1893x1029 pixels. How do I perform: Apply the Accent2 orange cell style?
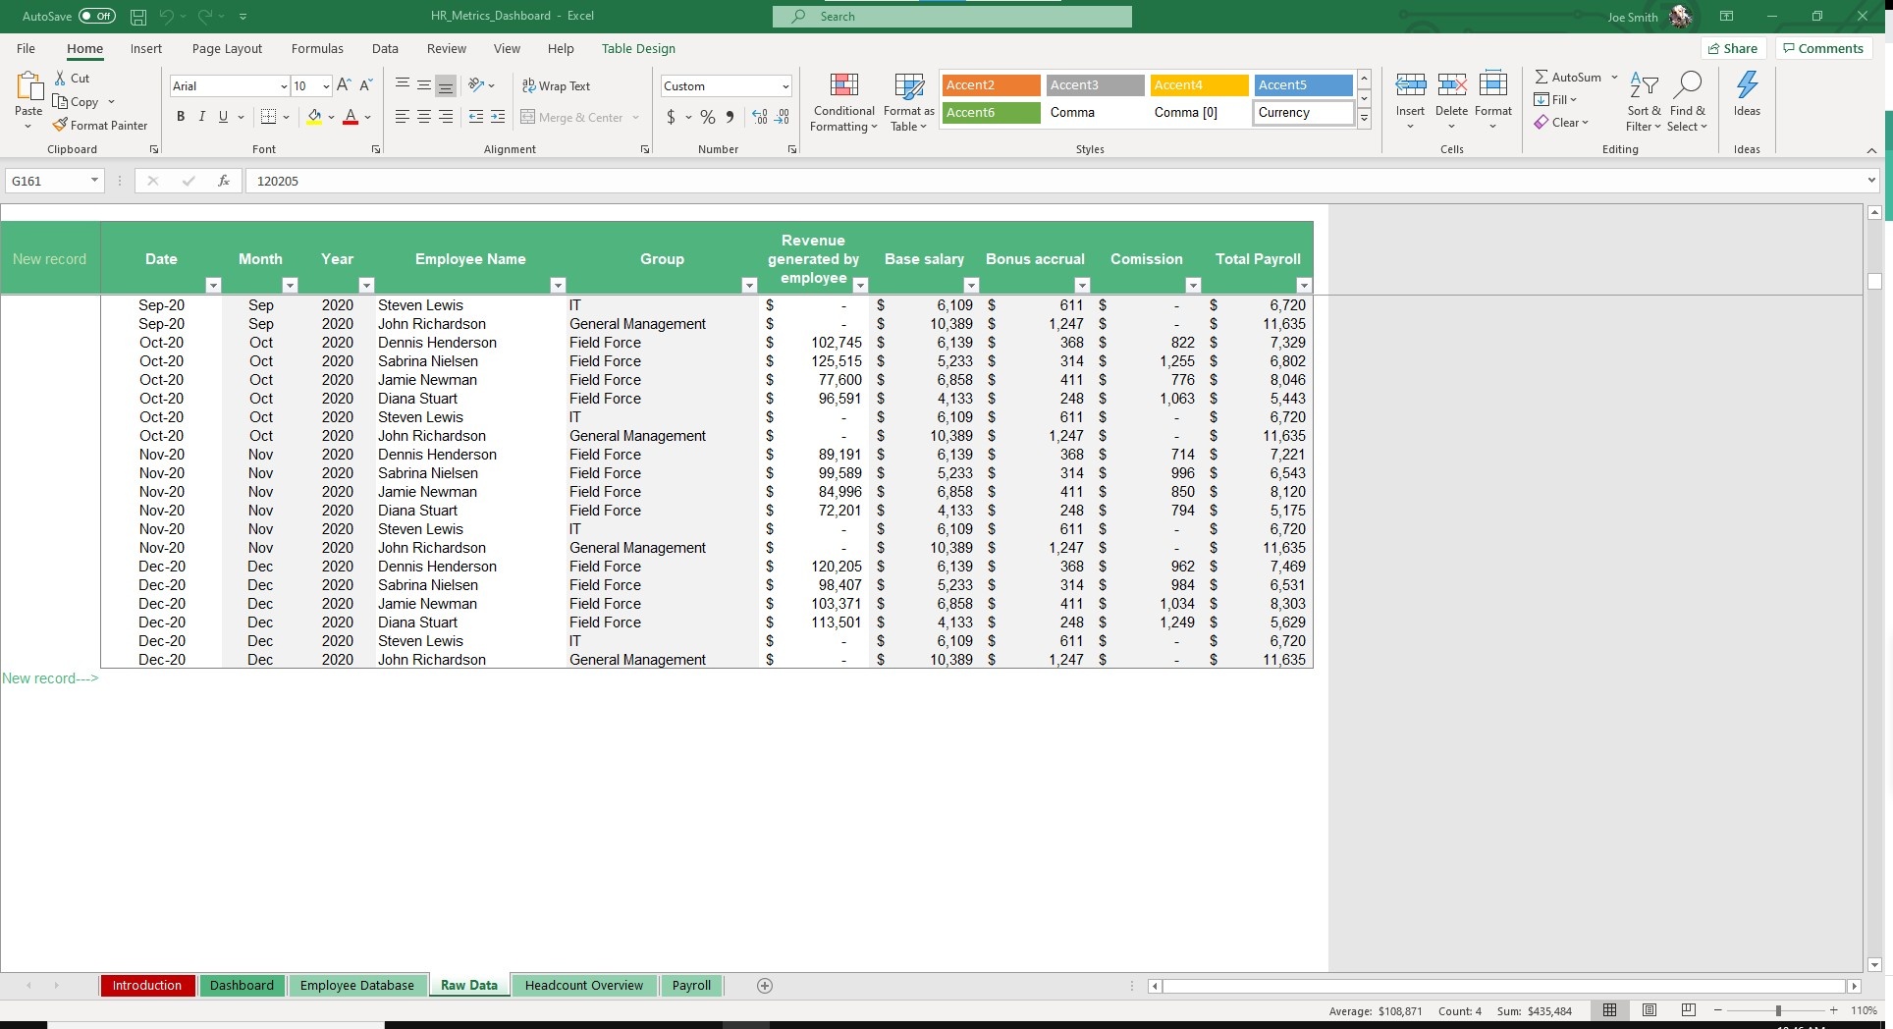991,85
